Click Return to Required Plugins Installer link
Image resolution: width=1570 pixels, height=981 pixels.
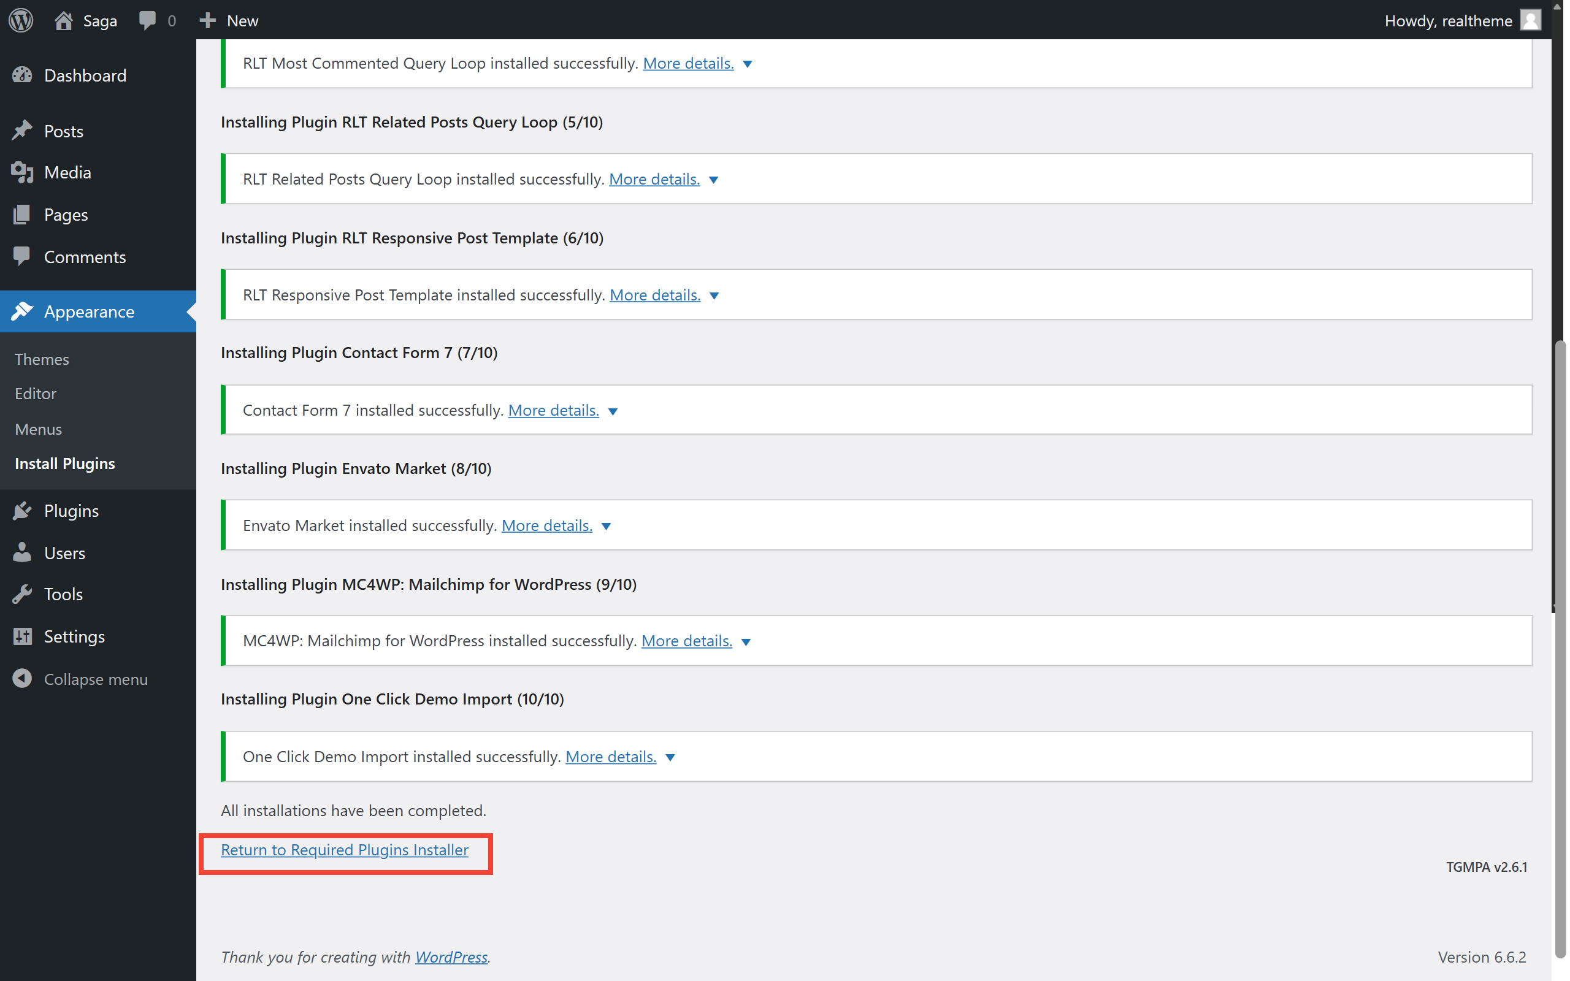[344, 849]
